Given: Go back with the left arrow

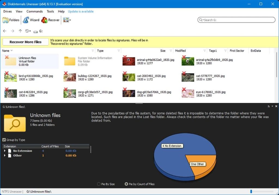Looking at the screenshot, I should 5,31.
